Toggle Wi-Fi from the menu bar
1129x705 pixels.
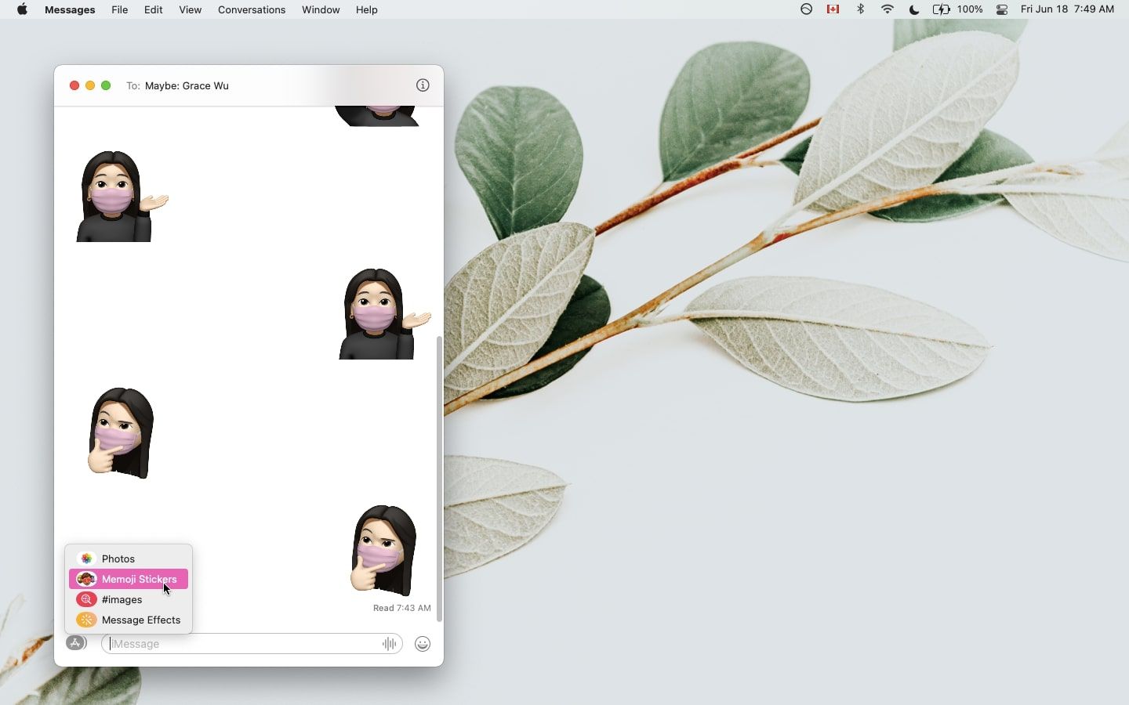tap(886, 9)
